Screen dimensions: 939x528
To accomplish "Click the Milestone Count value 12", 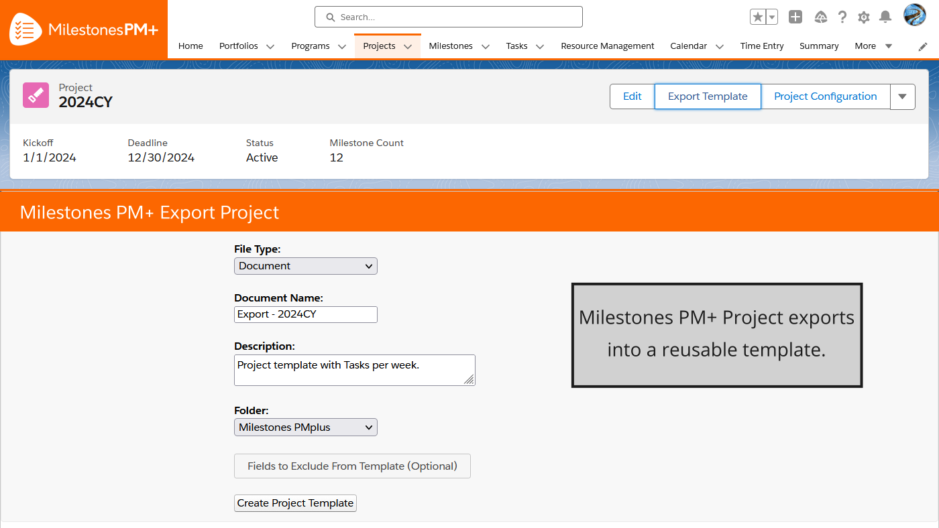I will coord(337,158).
